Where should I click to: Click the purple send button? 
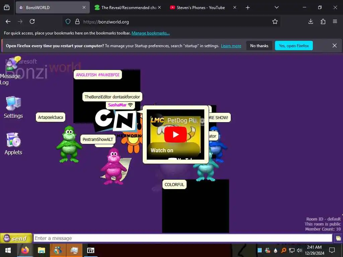point(16,238)
